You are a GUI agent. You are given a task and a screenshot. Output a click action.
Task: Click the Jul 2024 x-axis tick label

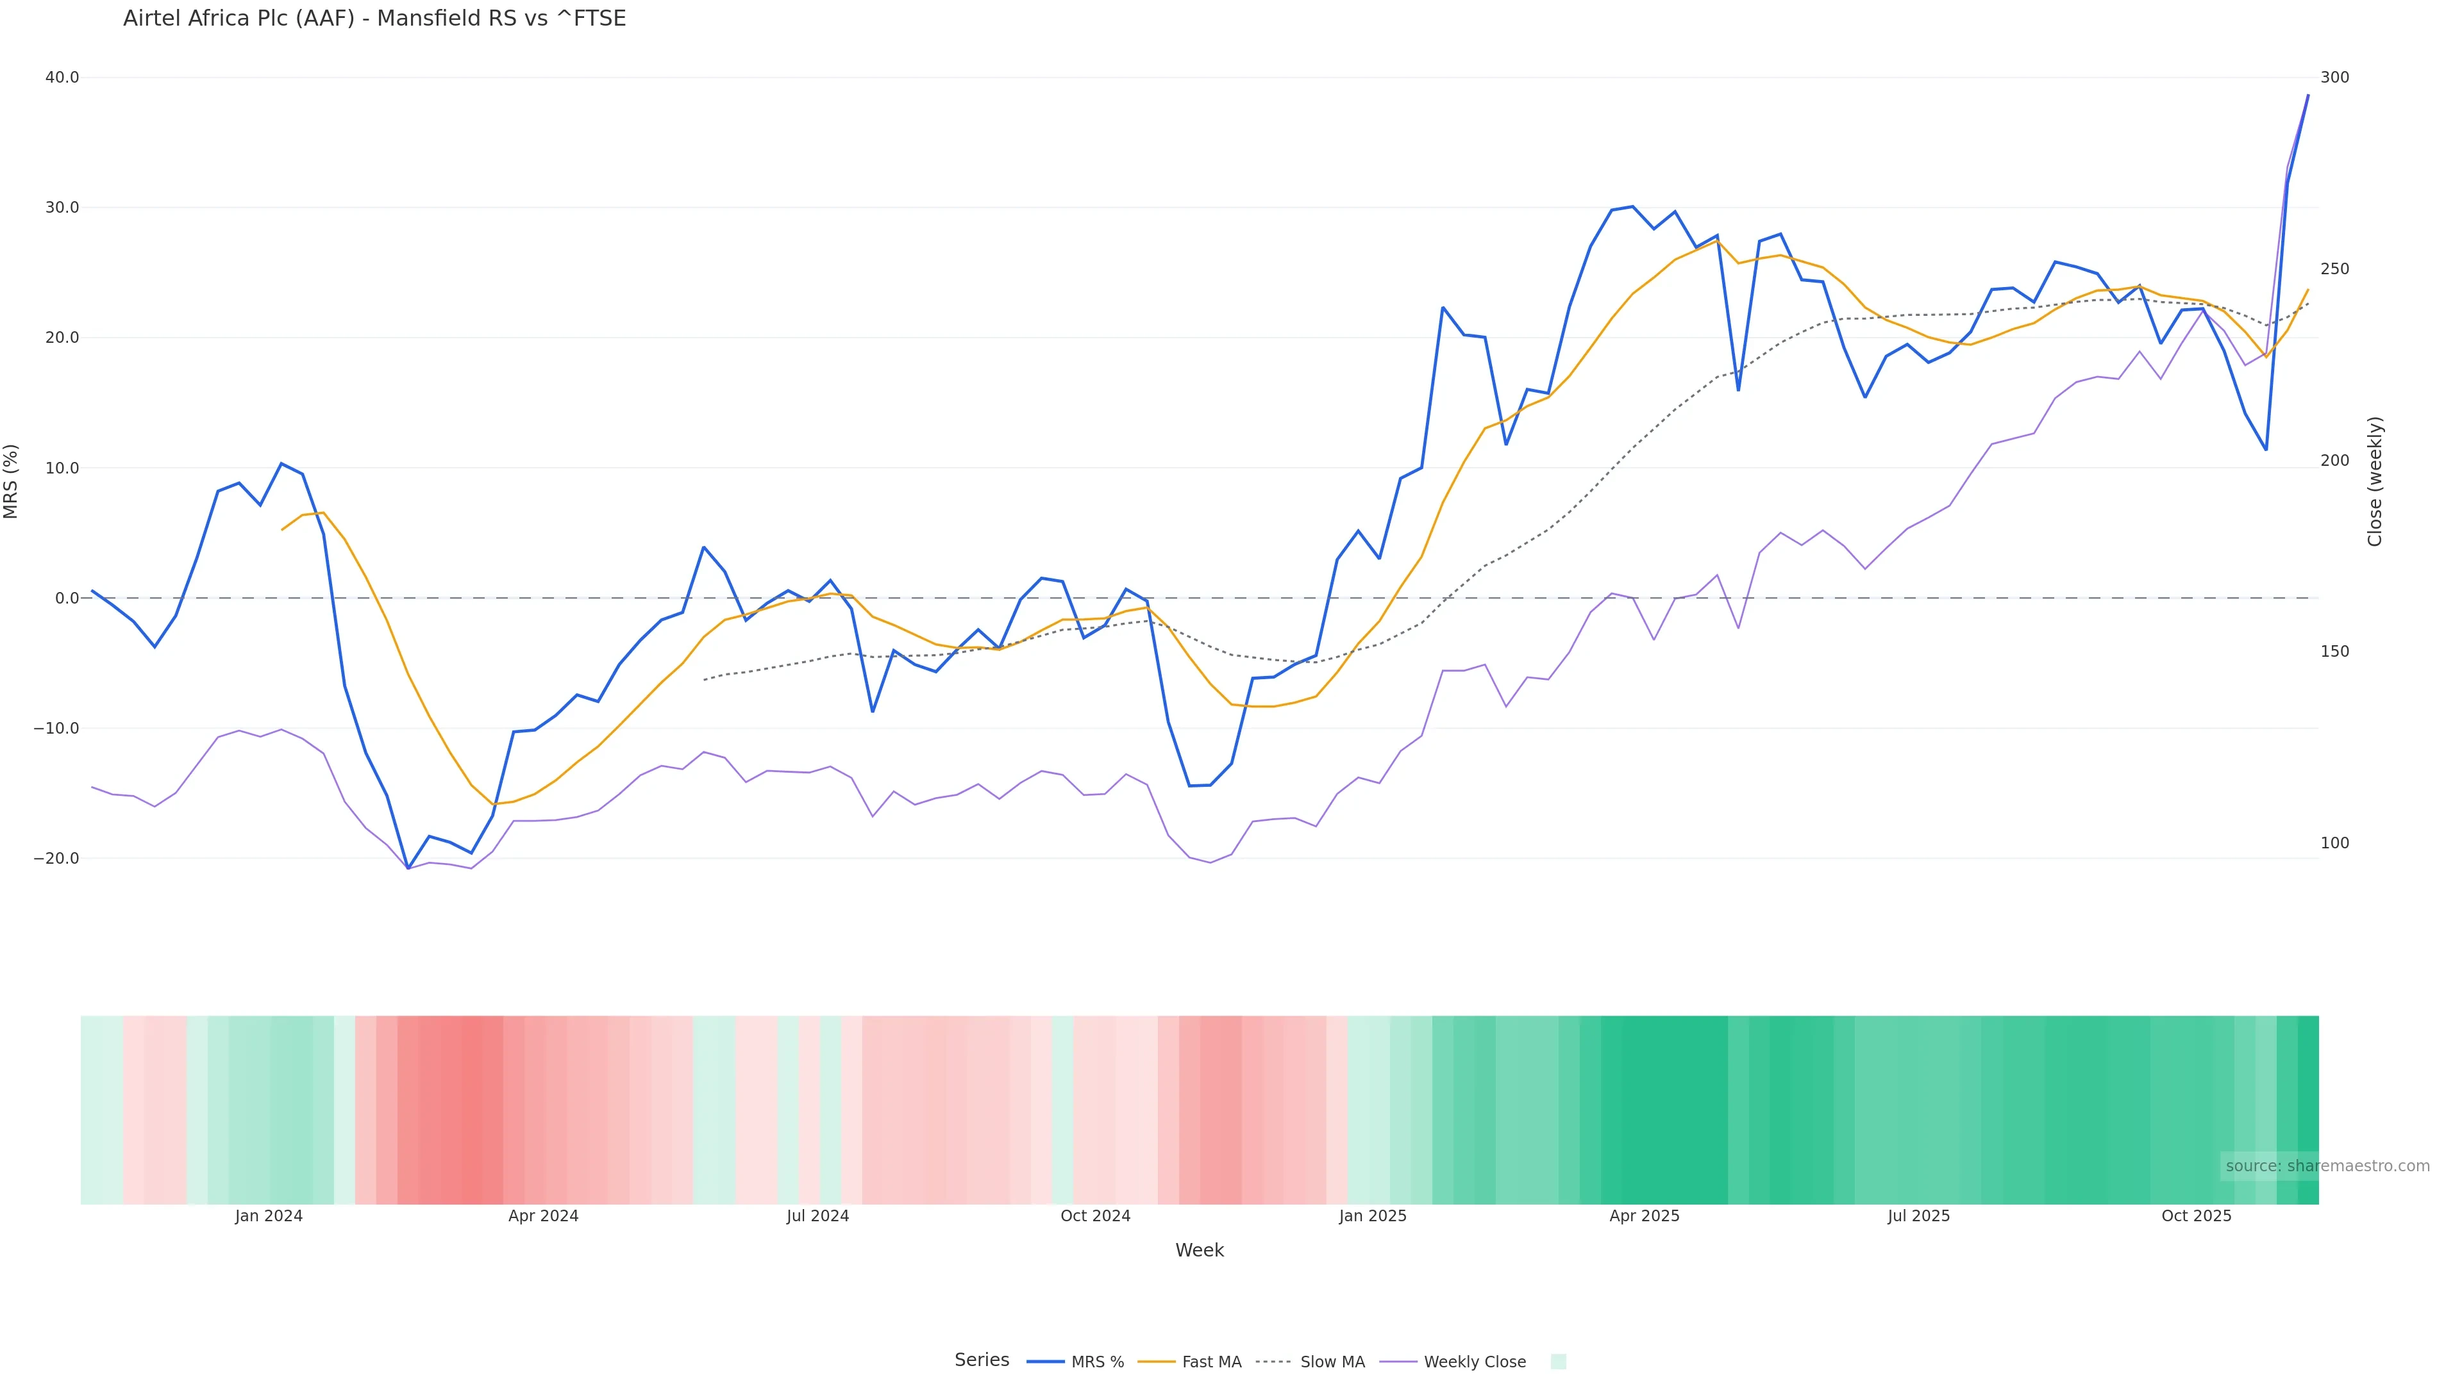tap(817, 1216)
